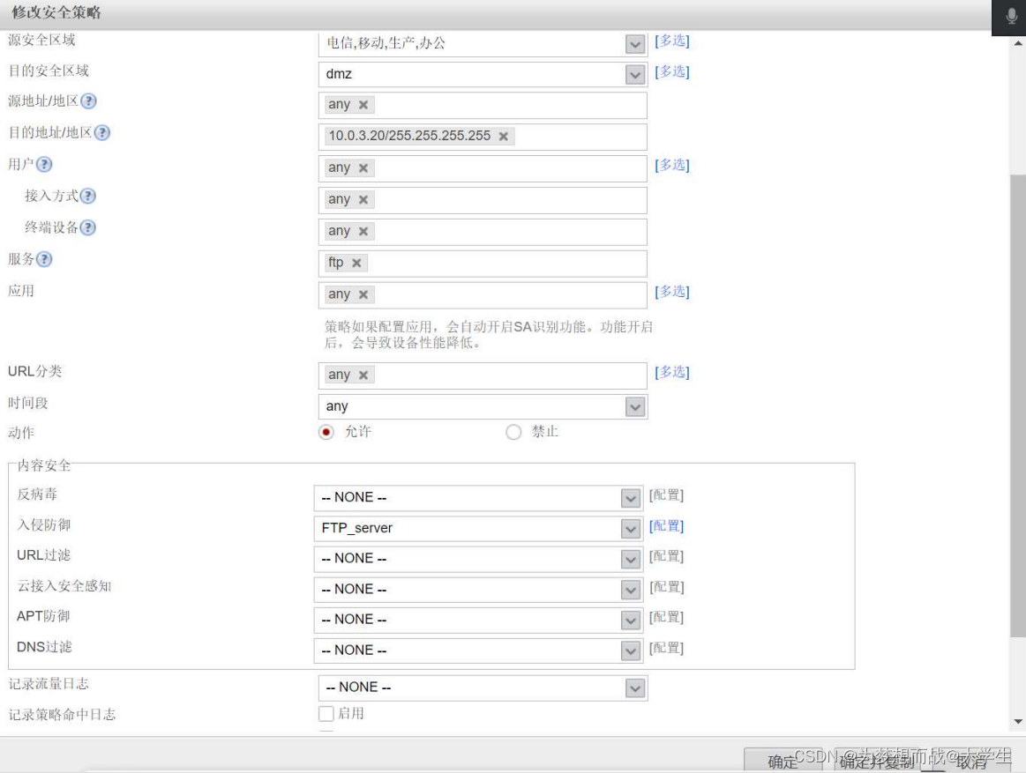The image size is (1026, 773).
Task: Select the 允许 action radio button
Action: (325, 432)
